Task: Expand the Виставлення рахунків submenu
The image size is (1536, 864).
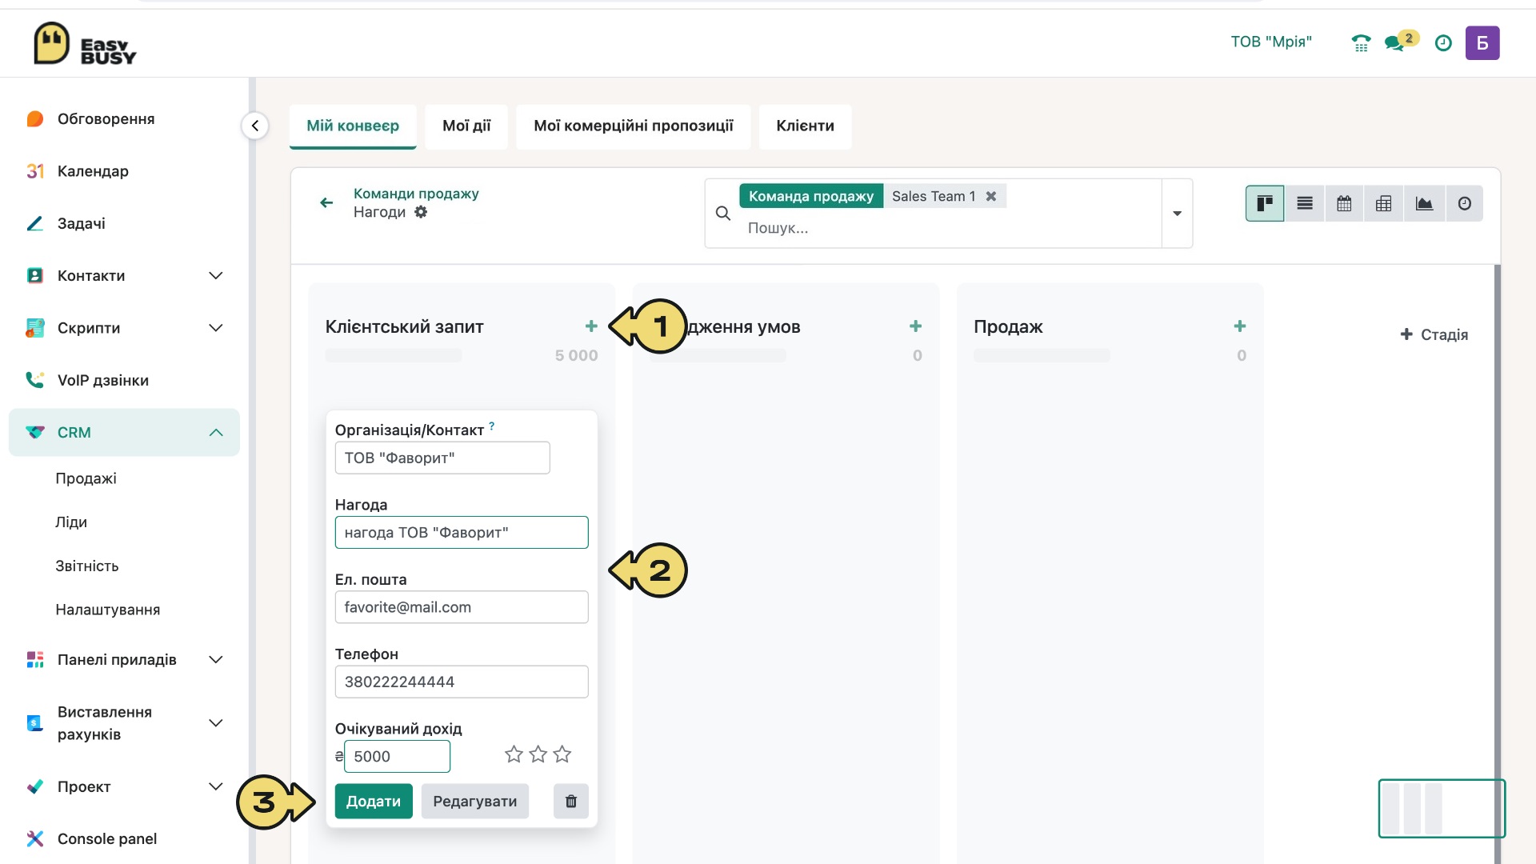Action: 215,723
